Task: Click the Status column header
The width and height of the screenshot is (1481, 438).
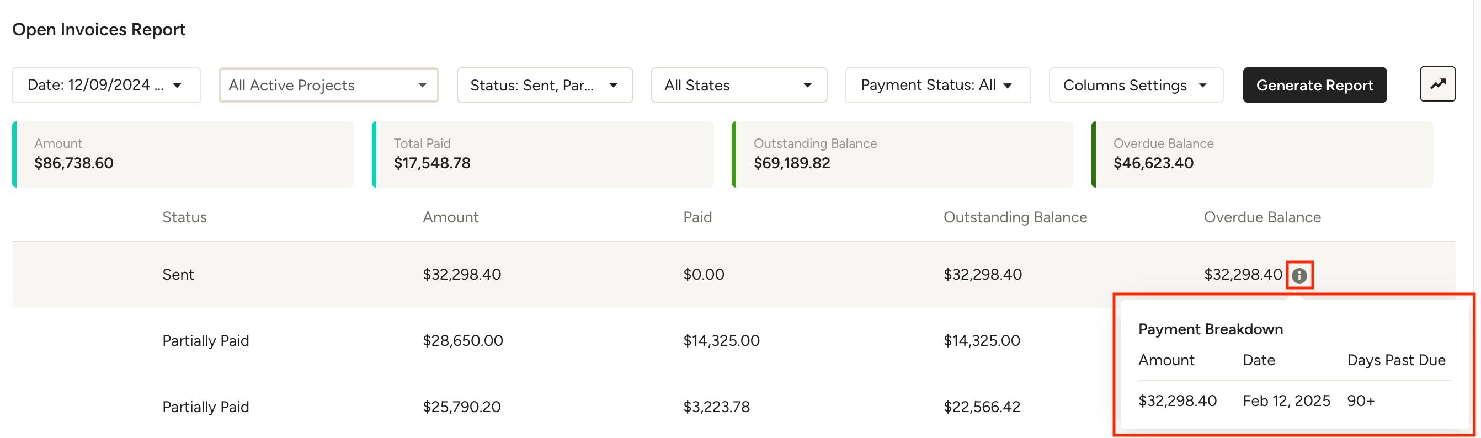Action: (184, 217)
